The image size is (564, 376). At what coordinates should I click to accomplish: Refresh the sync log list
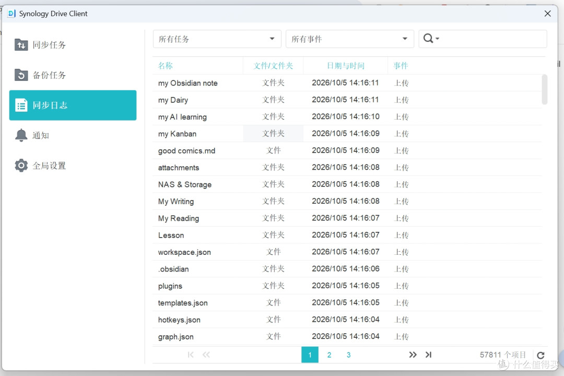pyautogui.click(x=540, y=355)
